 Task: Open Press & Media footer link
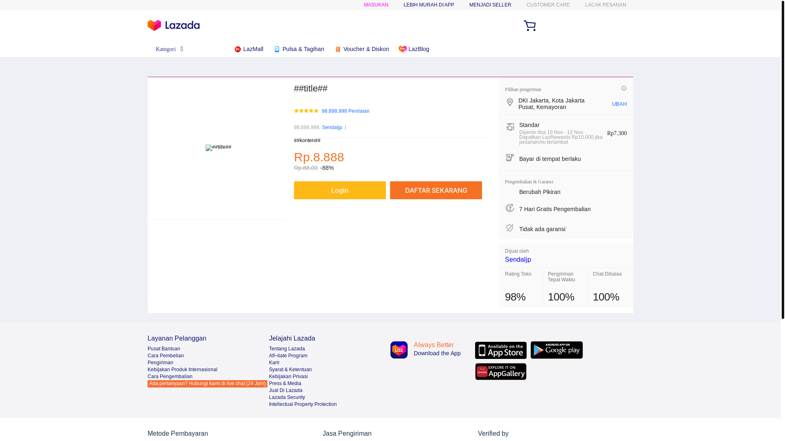285,383
